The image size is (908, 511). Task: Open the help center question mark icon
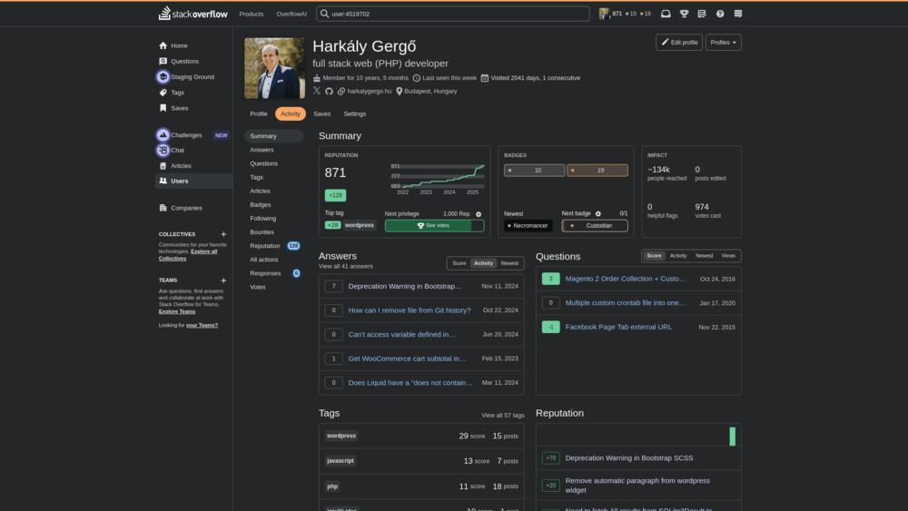click(720, 14)
